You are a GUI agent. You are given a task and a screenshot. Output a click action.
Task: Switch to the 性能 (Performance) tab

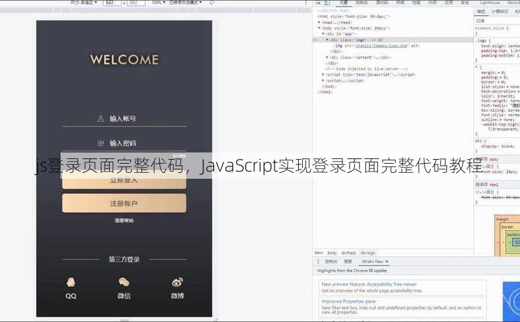tap(416, 3)
